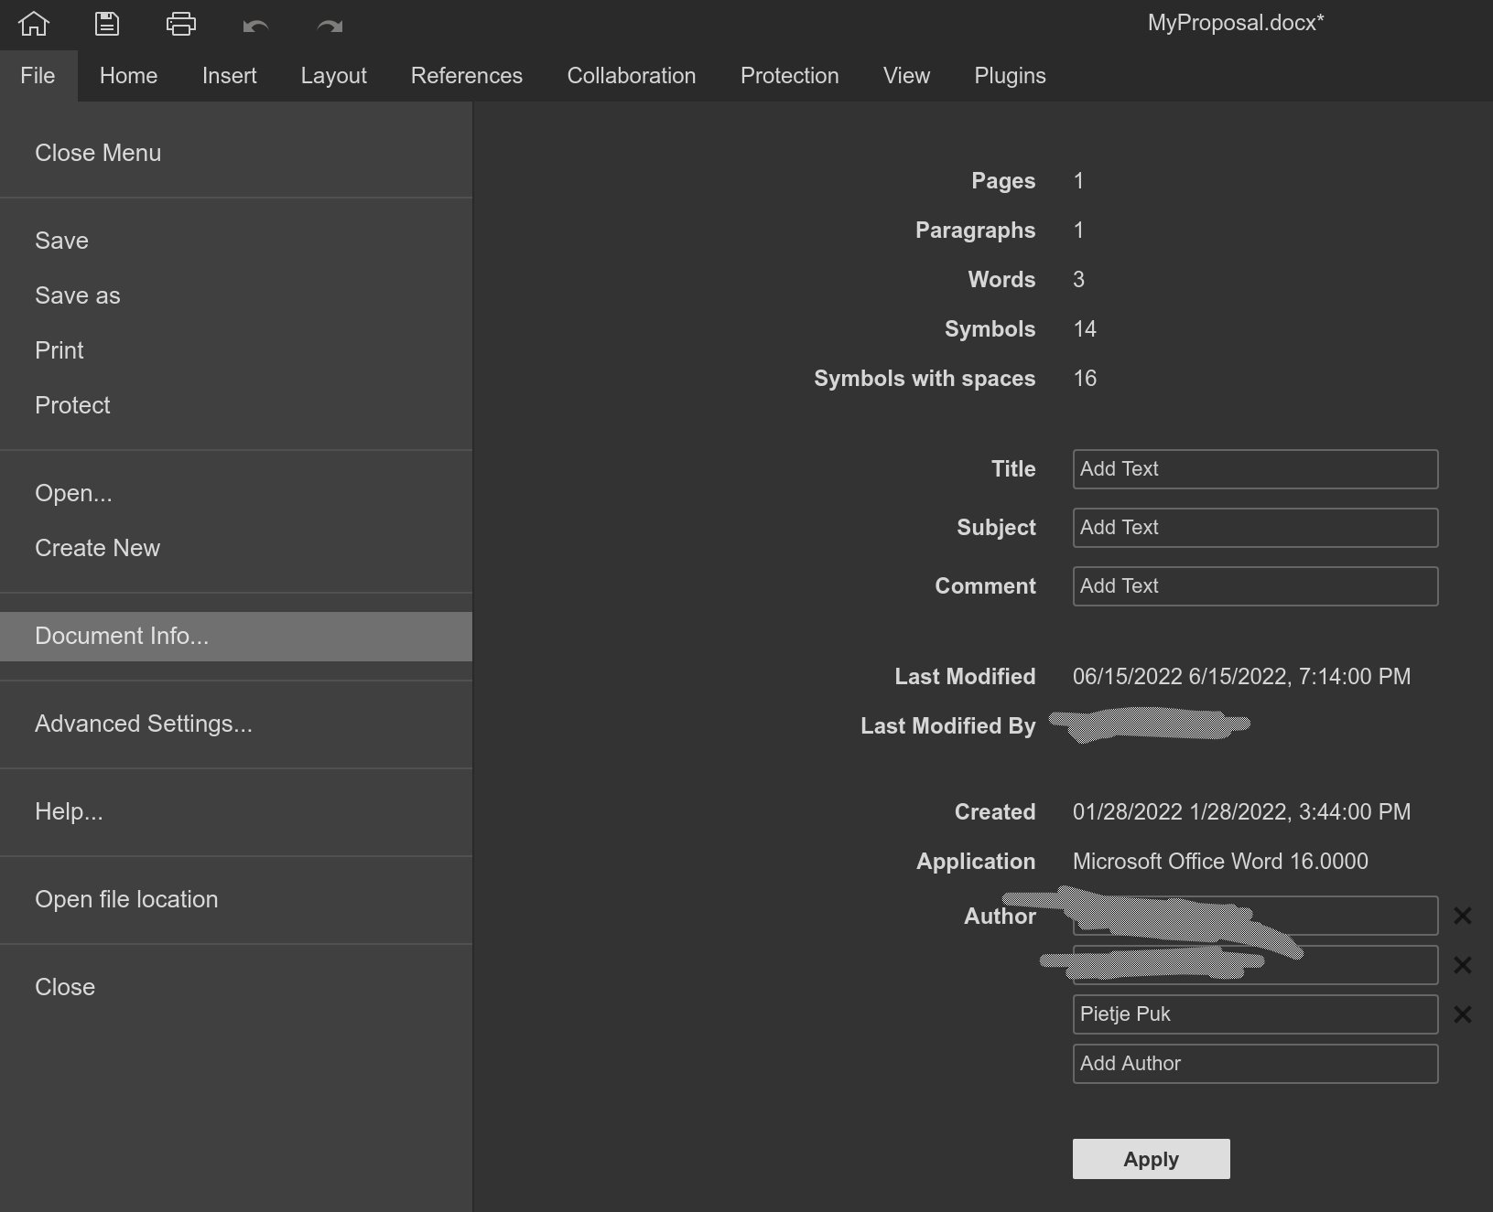Open the Collaboration tab

(x=632, y=76)
